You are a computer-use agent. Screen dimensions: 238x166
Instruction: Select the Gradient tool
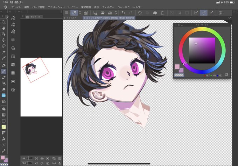[x=3, y=115]
